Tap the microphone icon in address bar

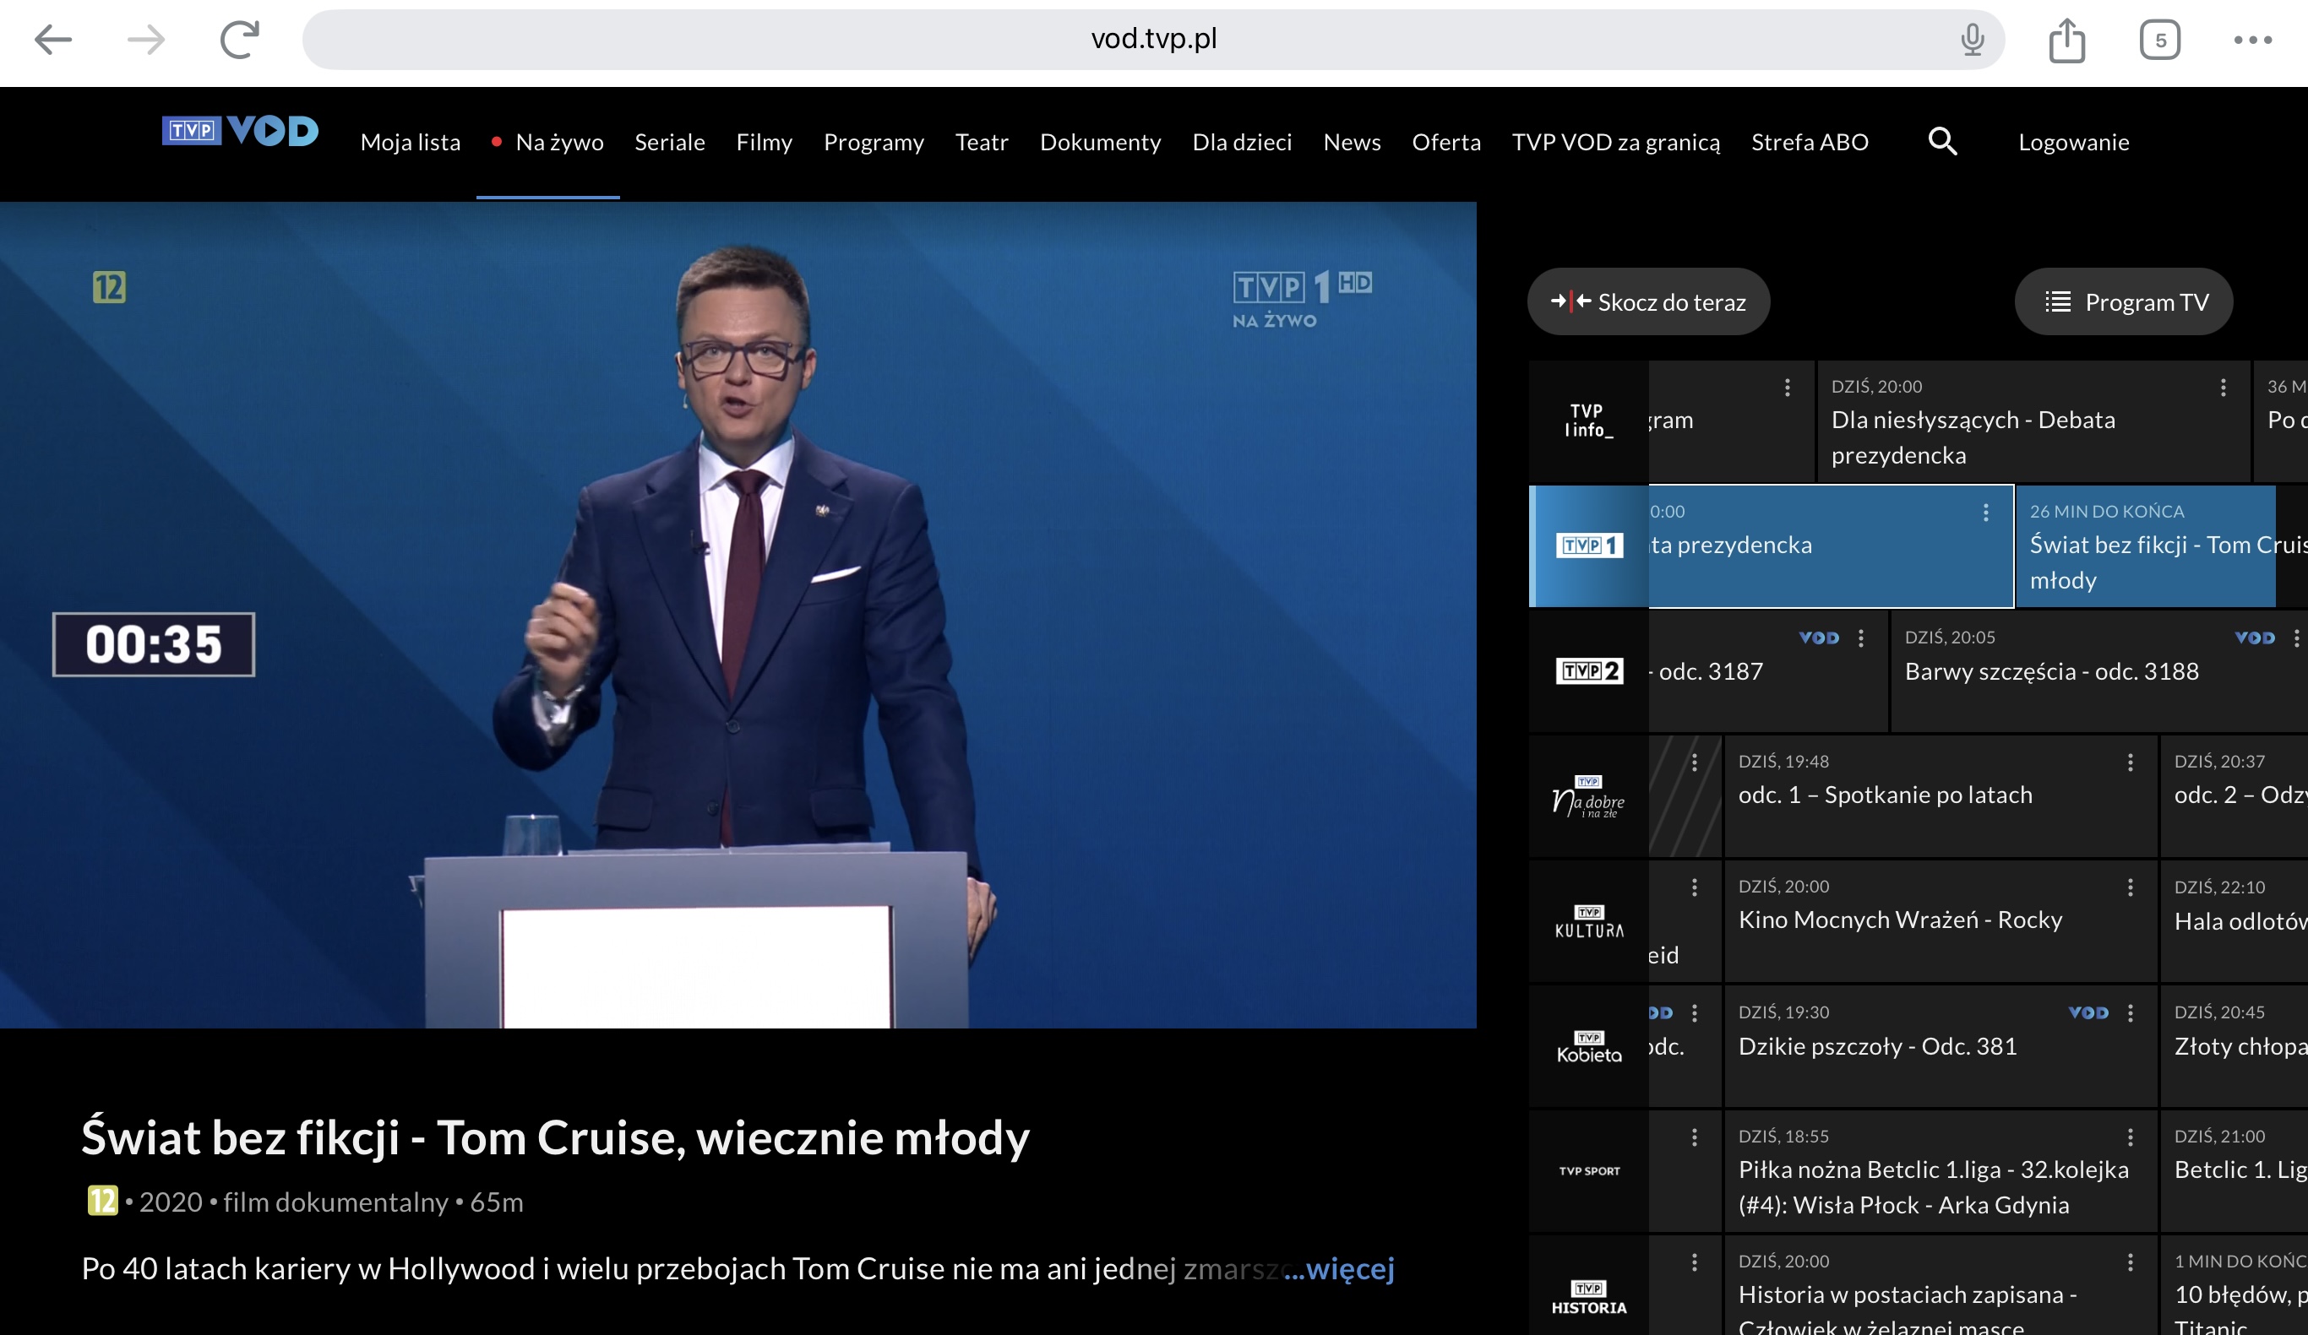1972,40
